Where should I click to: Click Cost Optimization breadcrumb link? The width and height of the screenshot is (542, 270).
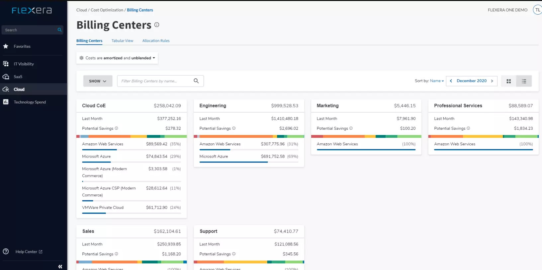tap(107, 10)
